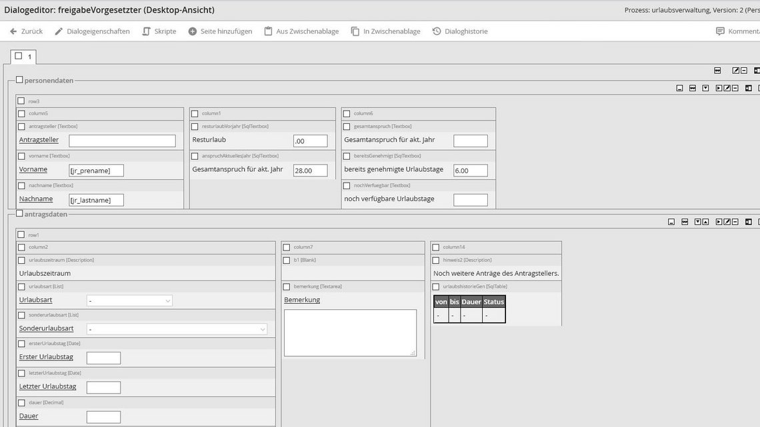
Task: Move antragsdaten section up with arrow icon
Action: tap(705, 222)
